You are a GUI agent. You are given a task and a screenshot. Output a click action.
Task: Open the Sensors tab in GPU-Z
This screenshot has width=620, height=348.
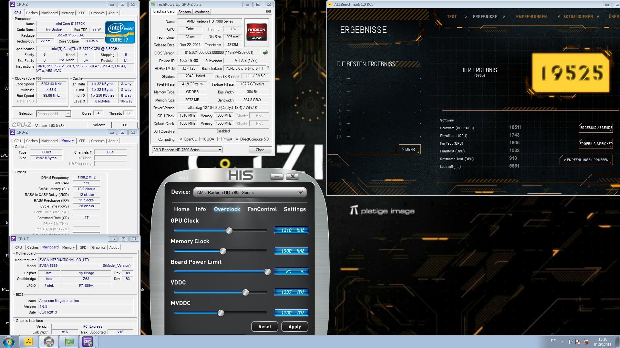point(184,12)
